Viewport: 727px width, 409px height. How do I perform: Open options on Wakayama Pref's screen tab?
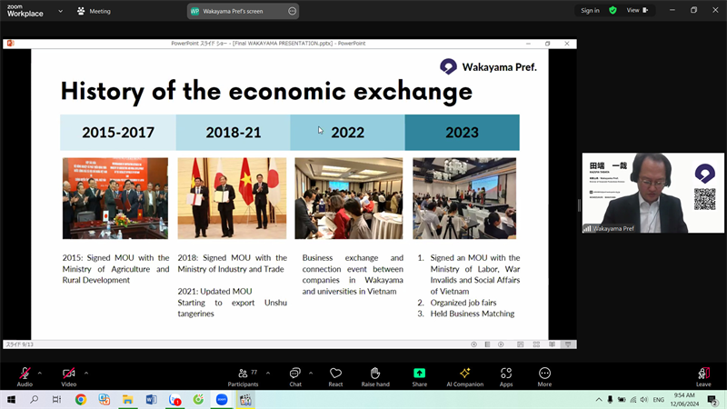[292, 11]
